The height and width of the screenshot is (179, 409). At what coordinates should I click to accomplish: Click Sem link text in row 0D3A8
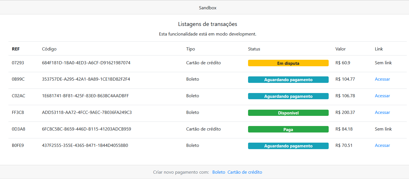383,129
